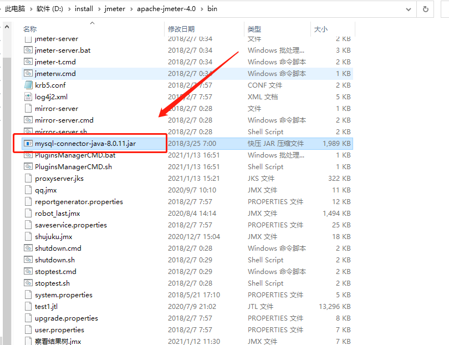The height and width of the screenshot is (345, 449).
Task: Click the jmeter-t.cmd file icon
Action: (28, 62)
